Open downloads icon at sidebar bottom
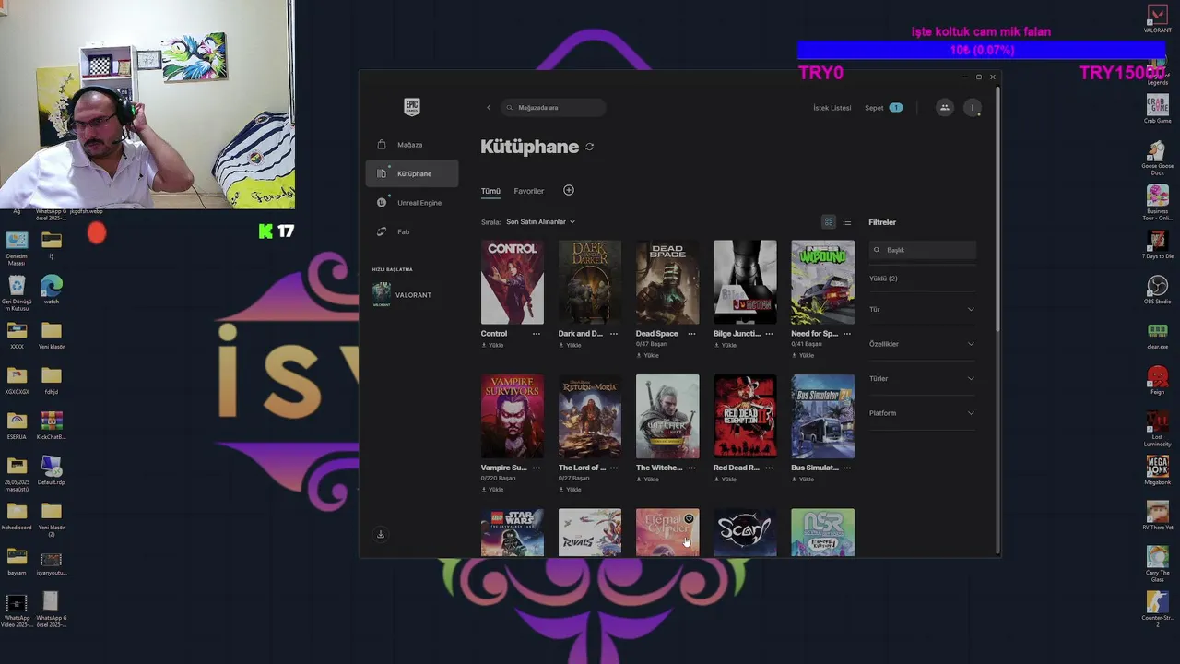Image resolution: width=1180 pixels, height=664 pixels. click(x=380, y=534)
